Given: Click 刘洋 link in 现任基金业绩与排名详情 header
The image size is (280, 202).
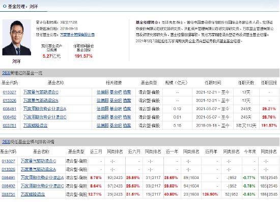Looking at the screenshot, I should click(6, 142).
